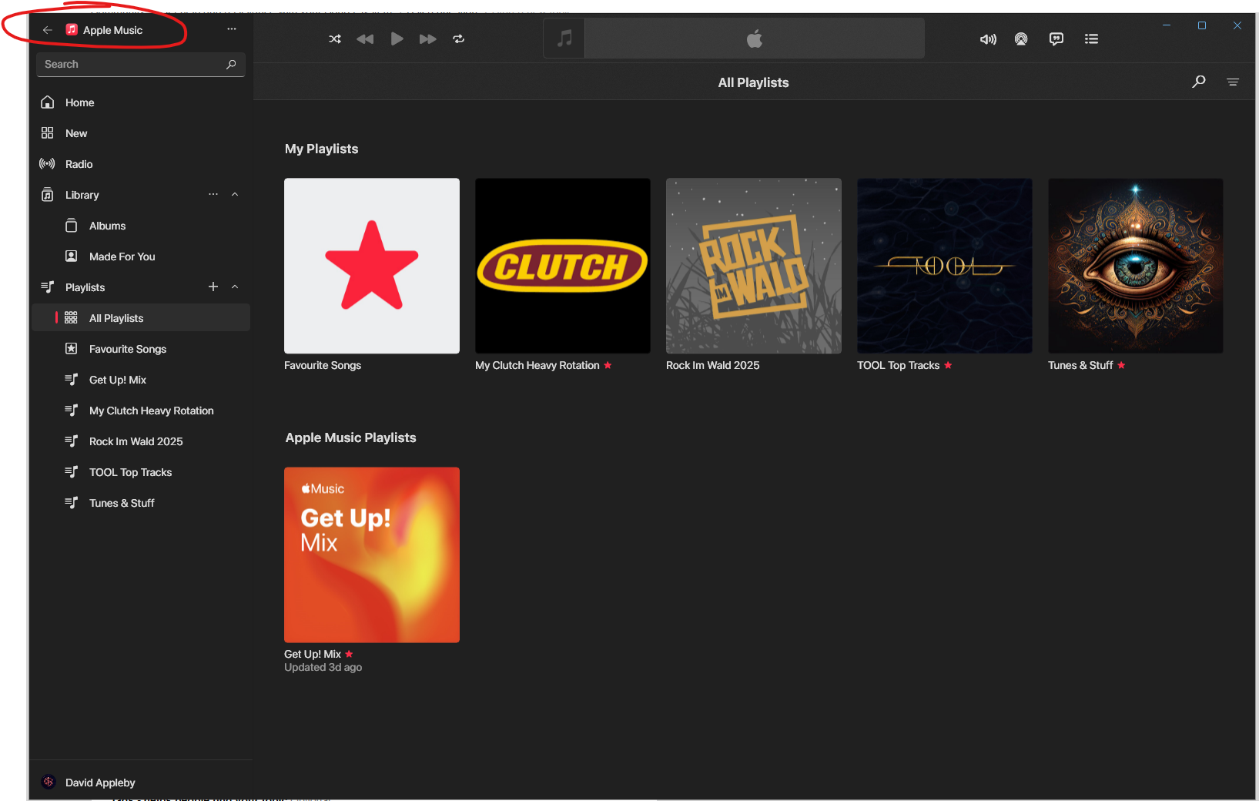Viewport: 1259px width, 801px height.
Task: Open TOOL Top Tracks from the sidebar
Action: tap(141, 472)
